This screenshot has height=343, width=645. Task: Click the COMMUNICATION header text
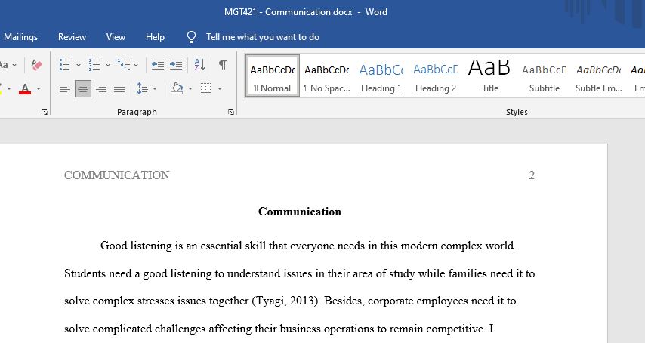(117, 175)
